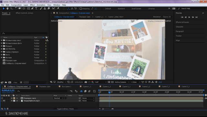Select the Small Screen workspace
Image resolution: width=207 pixels, height=117 pixels.
136,9
